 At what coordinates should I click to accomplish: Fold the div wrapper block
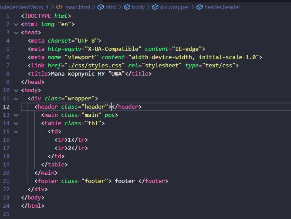[x=16, y=99]
